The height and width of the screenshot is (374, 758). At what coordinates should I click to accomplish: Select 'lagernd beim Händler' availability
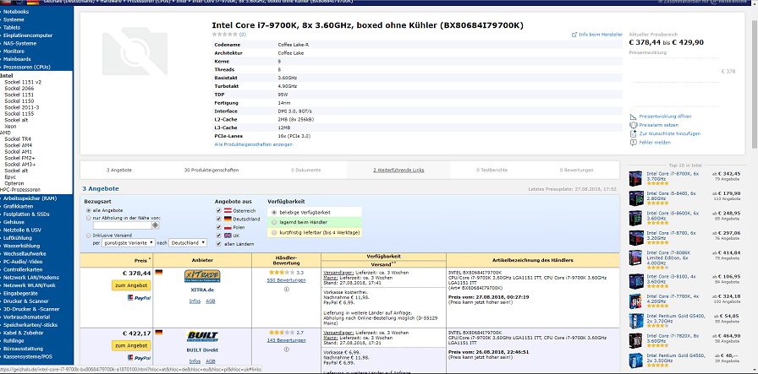(275, 223)
